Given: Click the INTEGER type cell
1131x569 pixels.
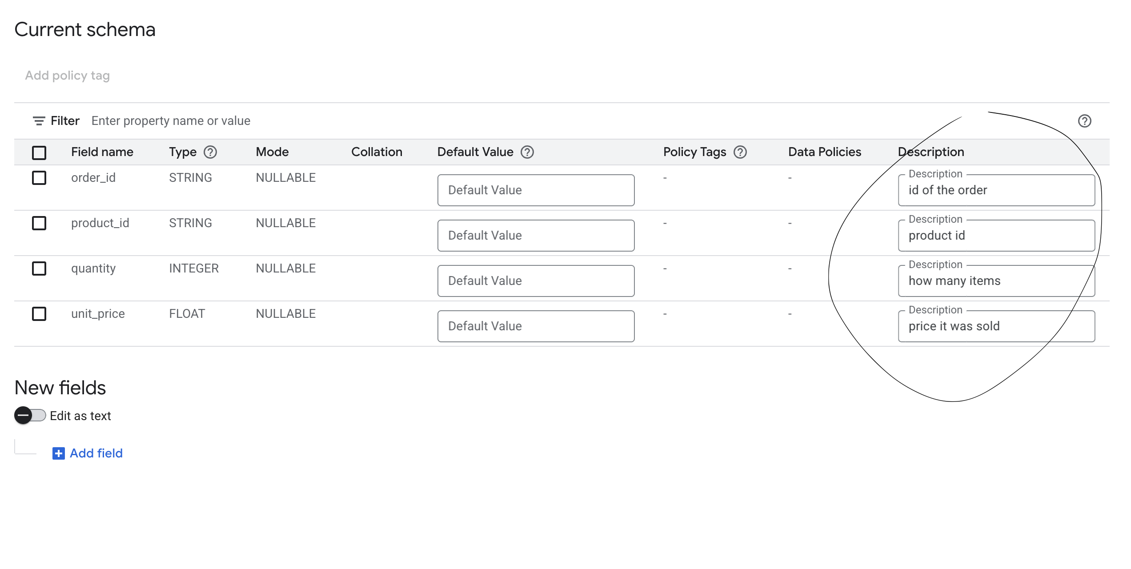Looking at the screenshot, I should (x=194, y=268).
